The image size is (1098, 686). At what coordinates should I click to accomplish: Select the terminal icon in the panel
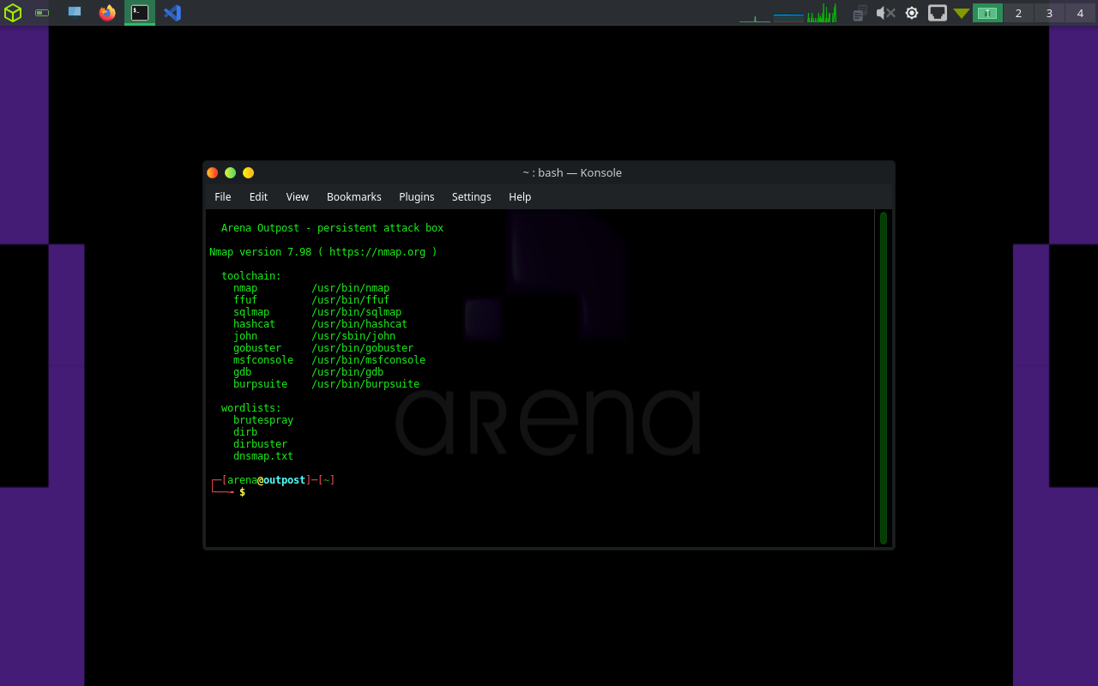pos(140,13)
